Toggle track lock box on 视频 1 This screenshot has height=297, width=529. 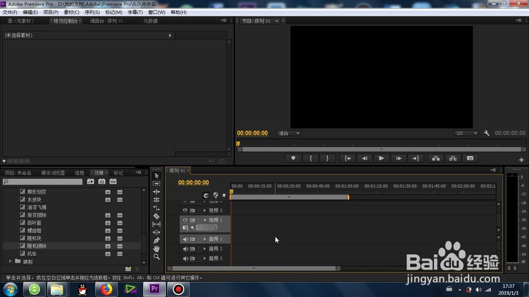(x=199, y=220)
